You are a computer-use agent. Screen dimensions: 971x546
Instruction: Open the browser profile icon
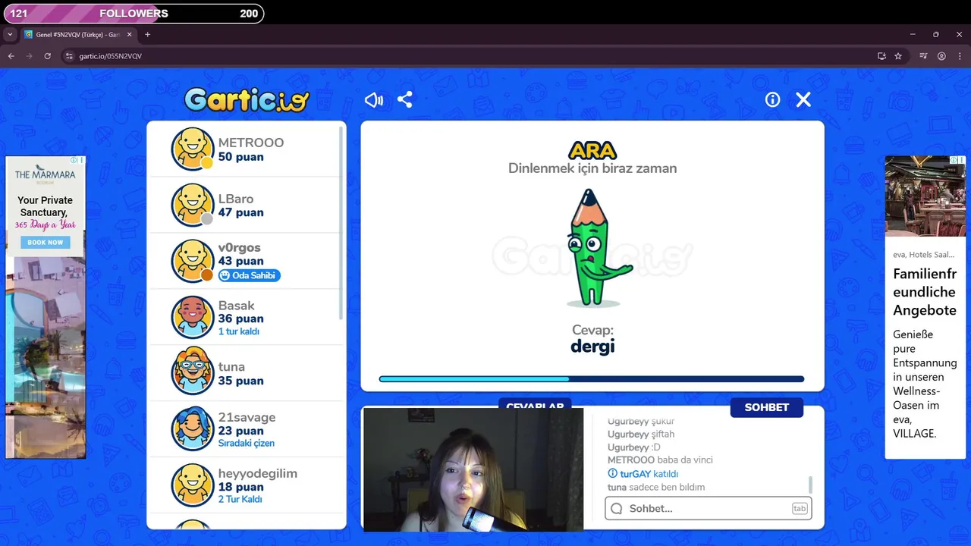(941, 56)
